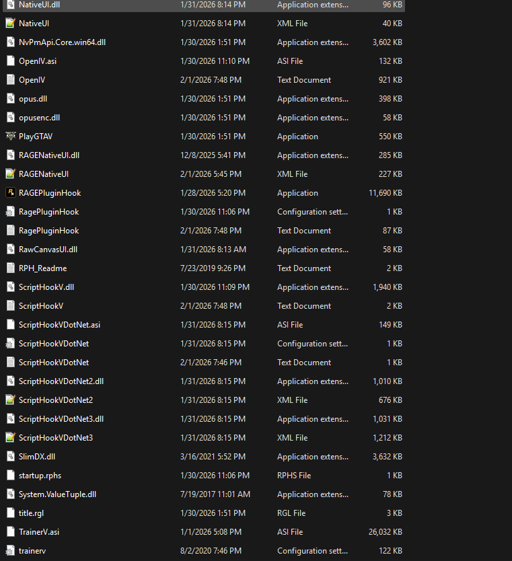Select the opus.dll file name
Screen dimensions: 512x561
point(33,99)
